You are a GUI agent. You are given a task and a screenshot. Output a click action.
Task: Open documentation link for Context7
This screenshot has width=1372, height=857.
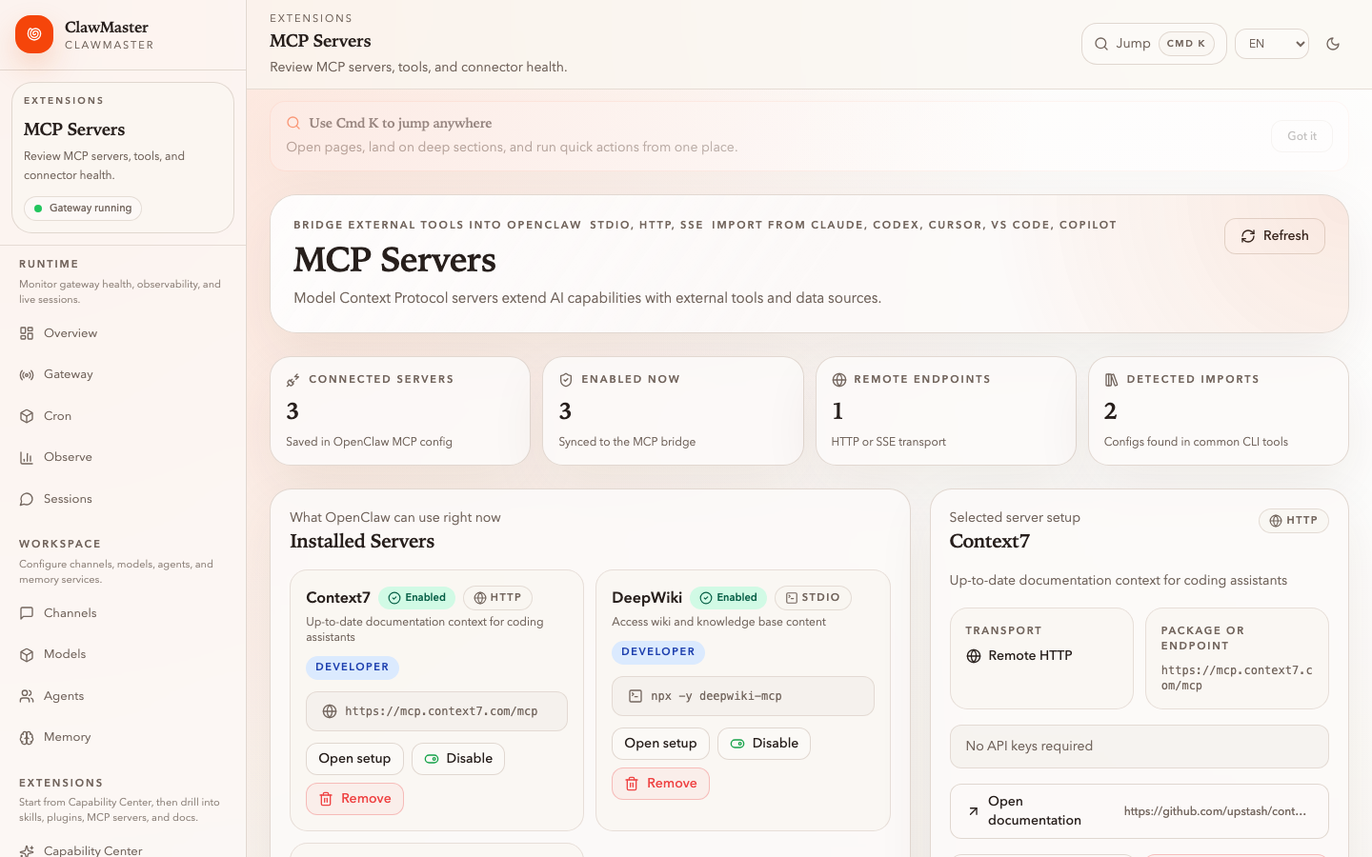(1140, 811)
